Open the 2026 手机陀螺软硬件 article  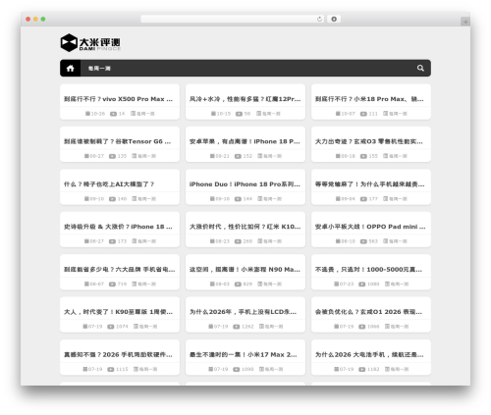click(118, 354)
